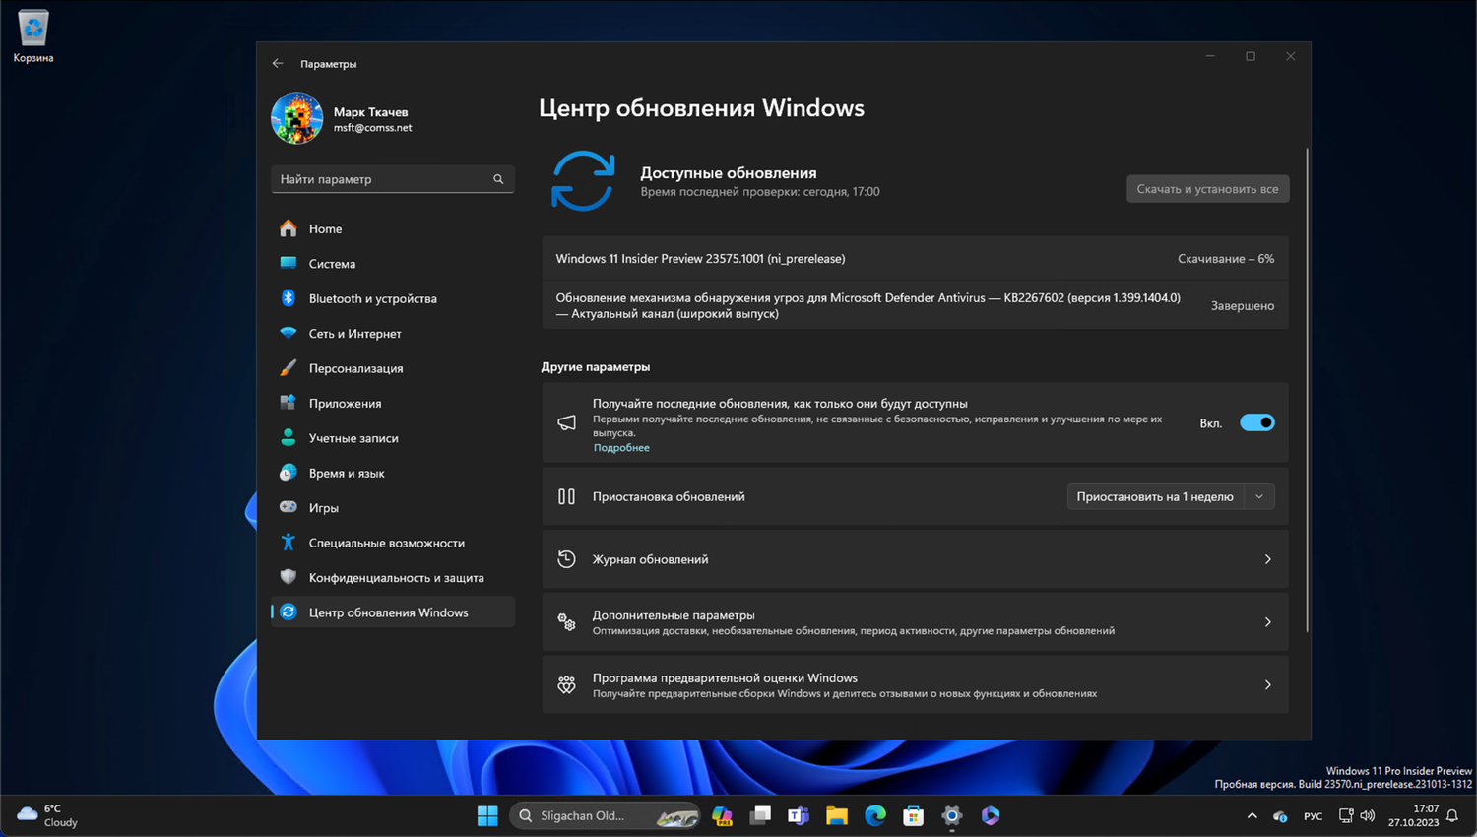Open the user profile picture
1477x837 pixels.
click(x=296, y=117)
